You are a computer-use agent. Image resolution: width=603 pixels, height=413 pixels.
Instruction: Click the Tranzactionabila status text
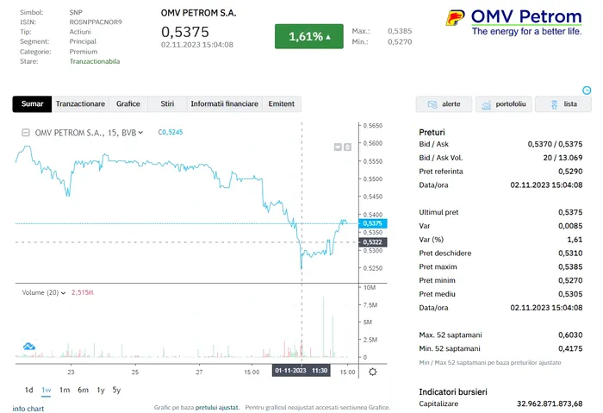(x=95, y=61)
